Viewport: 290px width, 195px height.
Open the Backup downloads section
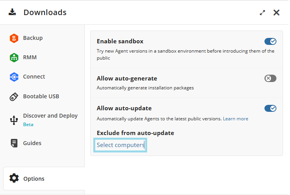pyautogui.click(x=33, y=38)
